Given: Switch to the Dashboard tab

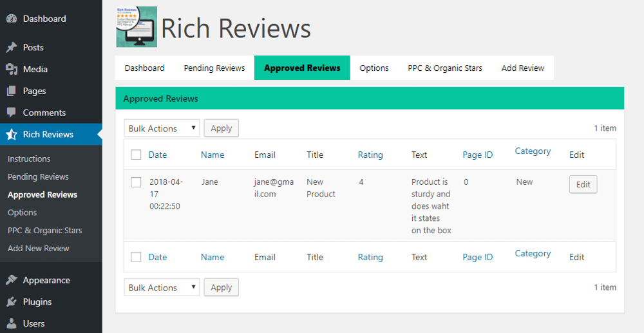Looking at the screenshot, I should [x=144, y=68].
